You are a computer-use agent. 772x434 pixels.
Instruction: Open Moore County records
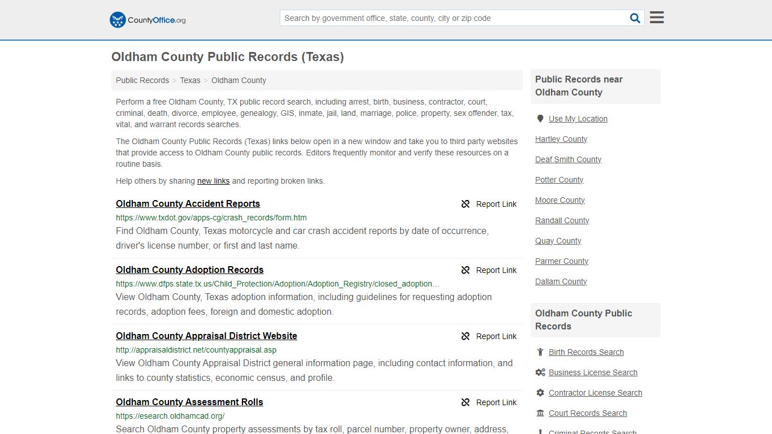[560, 200]
